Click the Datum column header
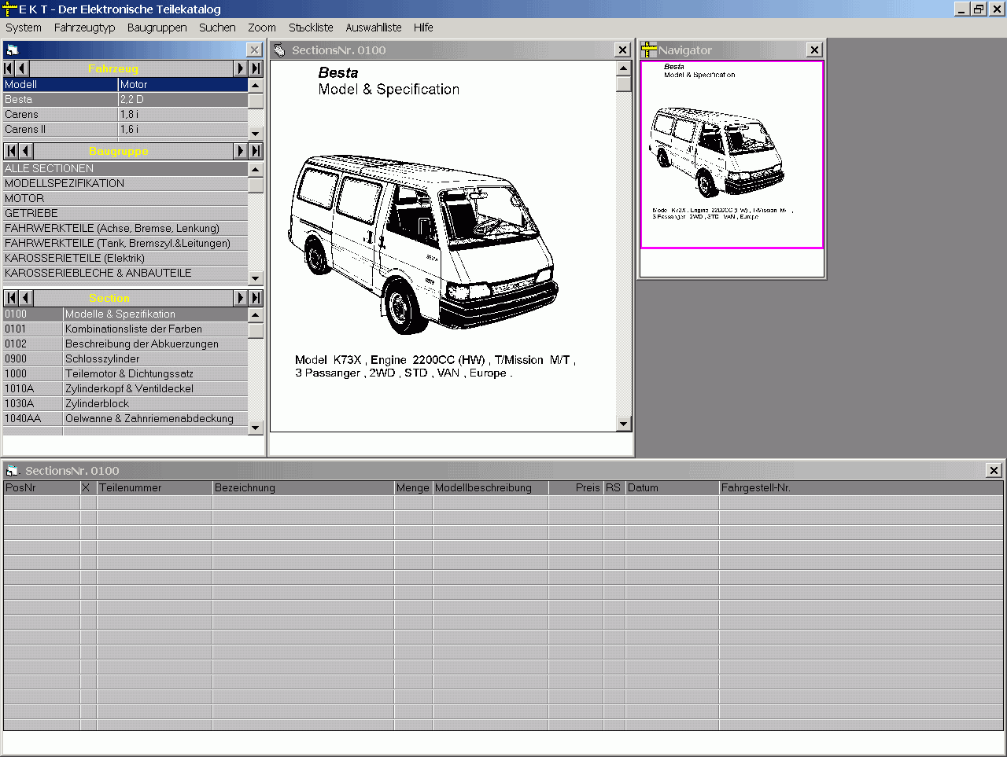1007x757 pixels. point(672,488)
